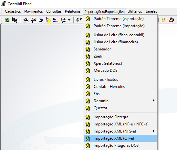The image size is (177, 150).
Task: Choose Usina de Leite (fisco-contabil)
Action: (120, 35)
